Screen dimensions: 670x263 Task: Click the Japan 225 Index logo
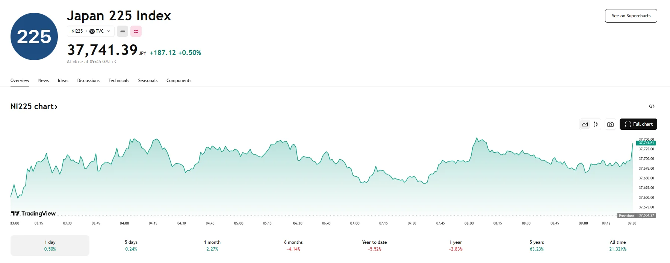pyautogui.click(x=34, y=36)
